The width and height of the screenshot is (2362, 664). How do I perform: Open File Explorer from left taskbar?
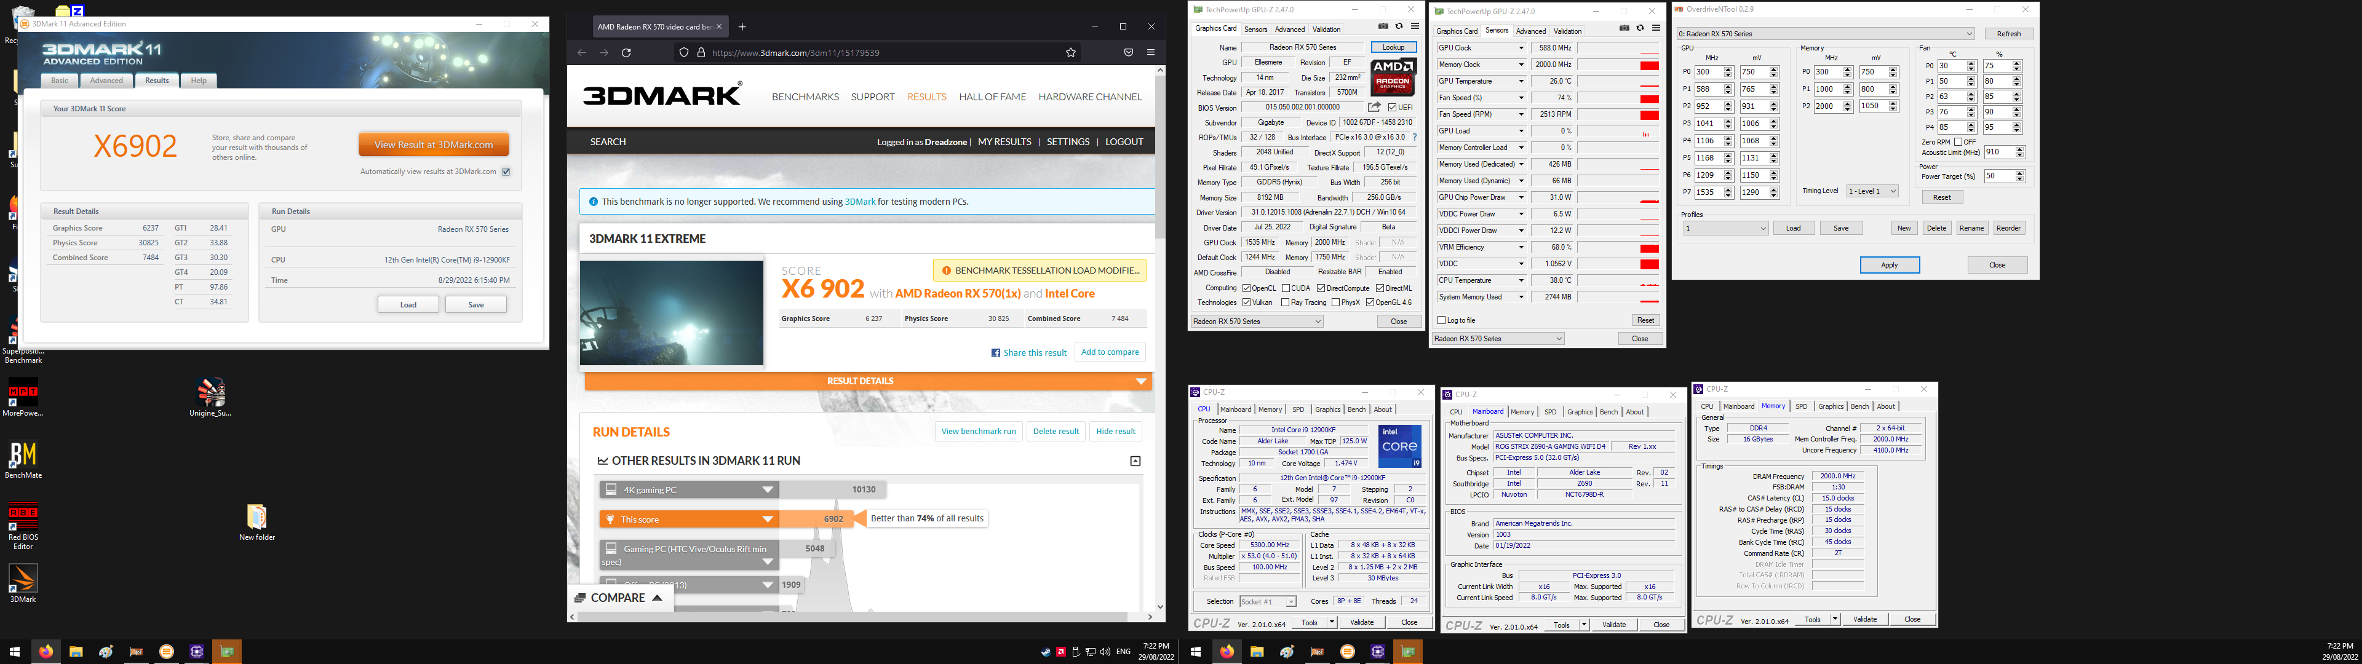(76, 651)
